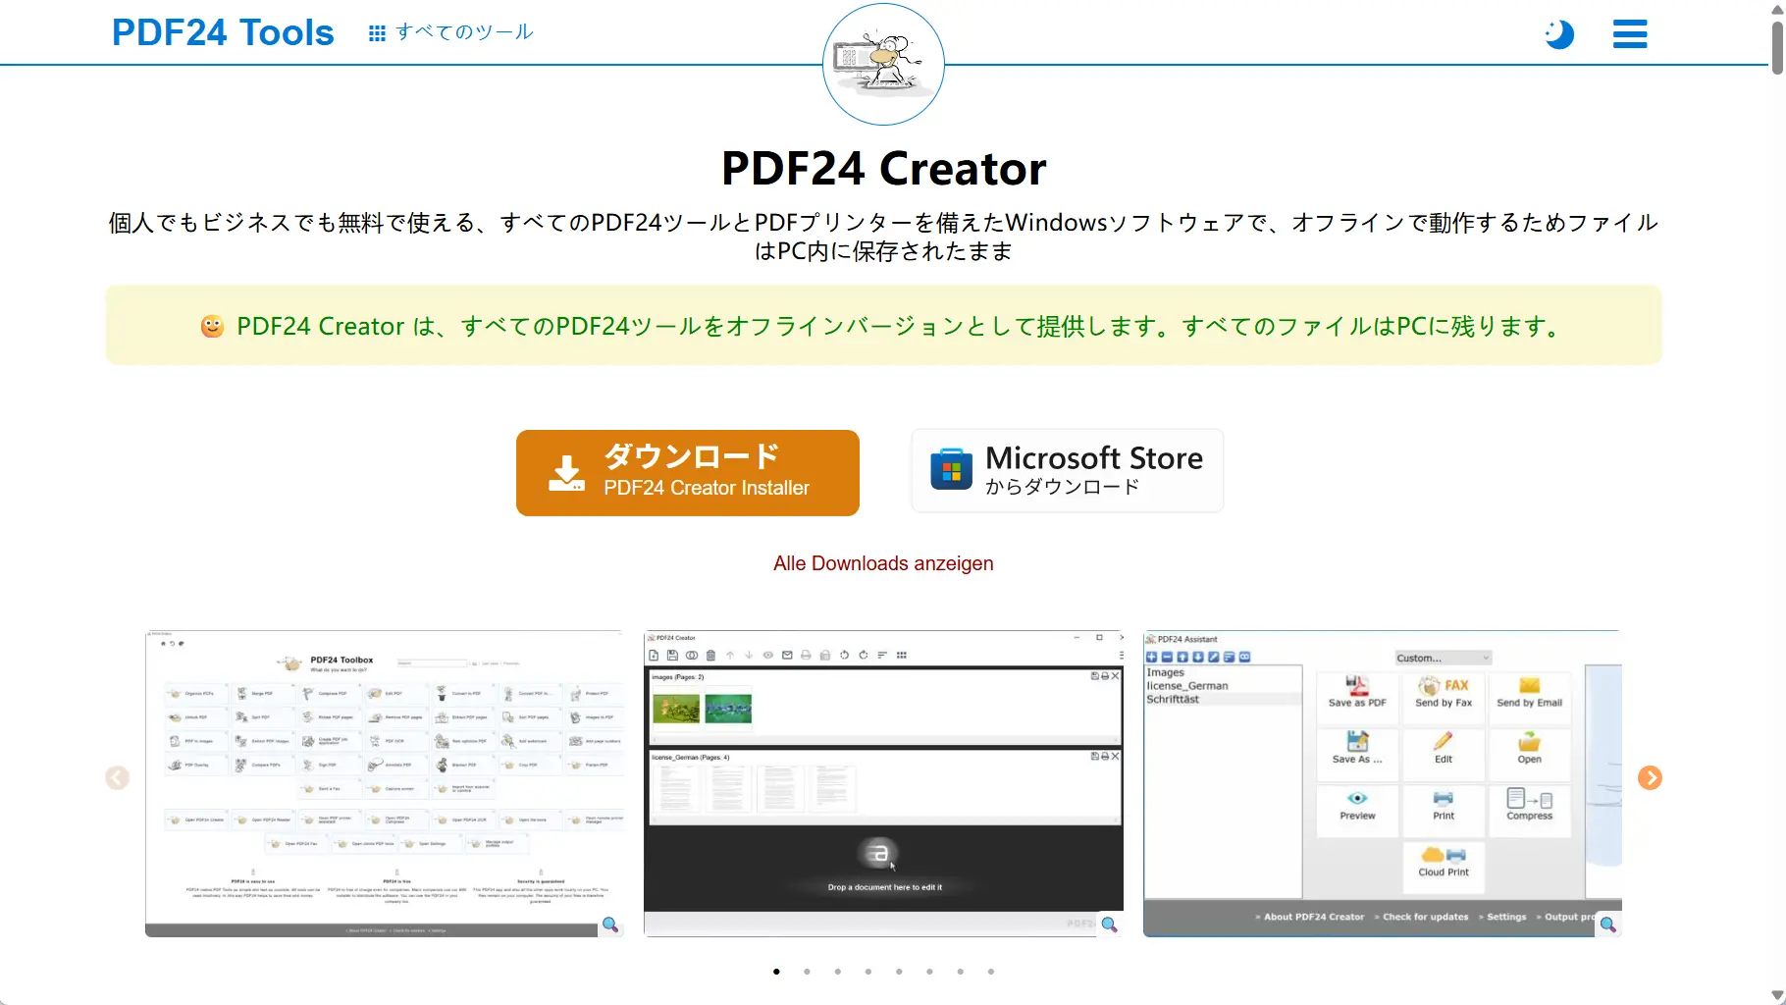This screenshot has height=1005, width=1786.
Task: Open the hamburger menu
Action: click(x=1630, y=34)
